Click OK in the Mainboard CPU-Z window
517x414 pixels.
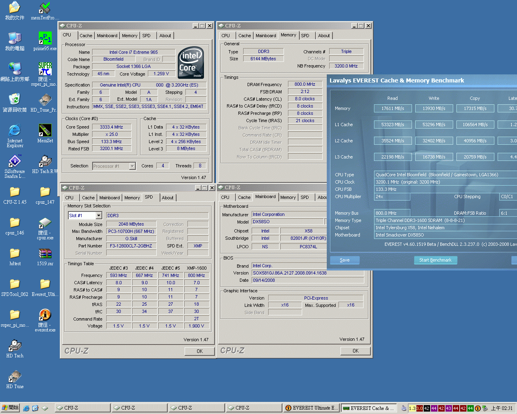click(x=355, y=351)
